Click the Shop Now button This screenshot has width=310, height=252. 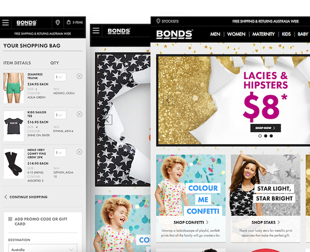click(x=266, y=128)
